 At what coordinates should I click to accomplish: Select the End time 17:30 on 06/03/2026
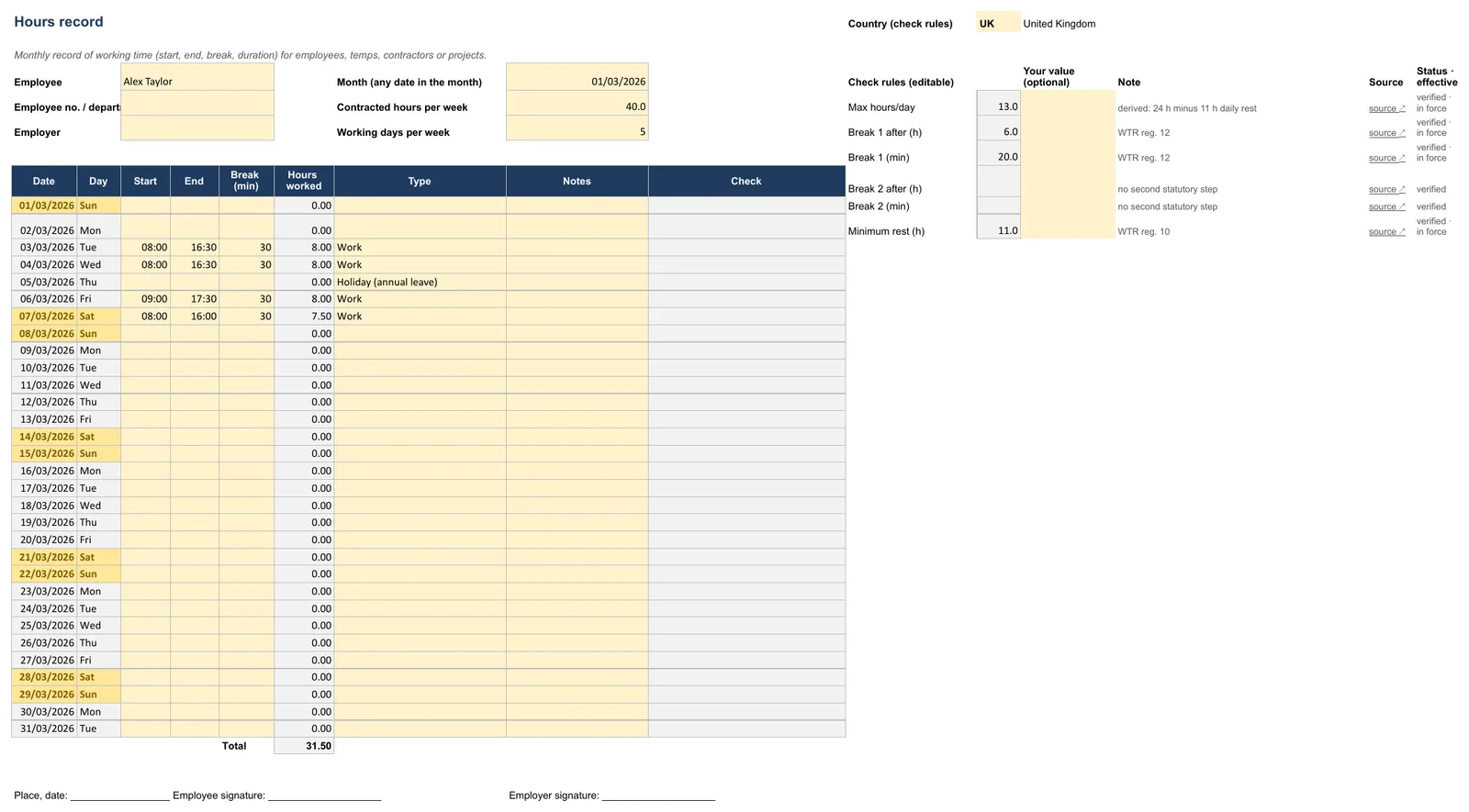pyautogui.click(x=195, y=299)
